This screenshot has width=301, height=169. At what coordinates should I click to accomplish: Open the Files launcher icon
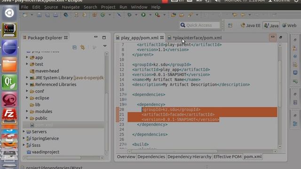coord(9,65)
